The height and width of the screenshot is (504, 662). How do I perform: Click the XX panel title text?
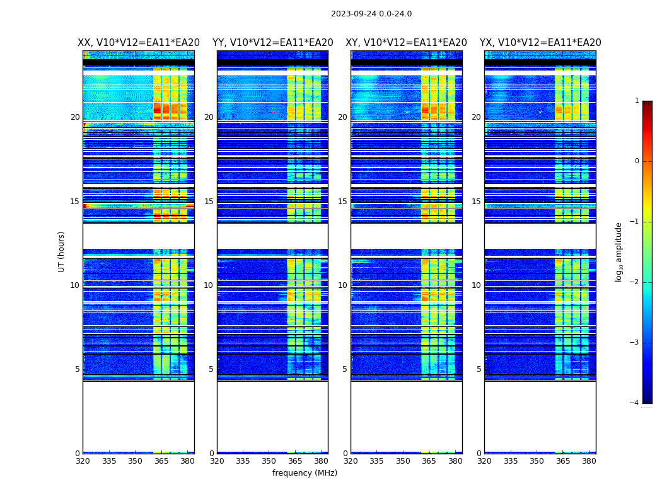pyautogui.click(x=138, y=43)
